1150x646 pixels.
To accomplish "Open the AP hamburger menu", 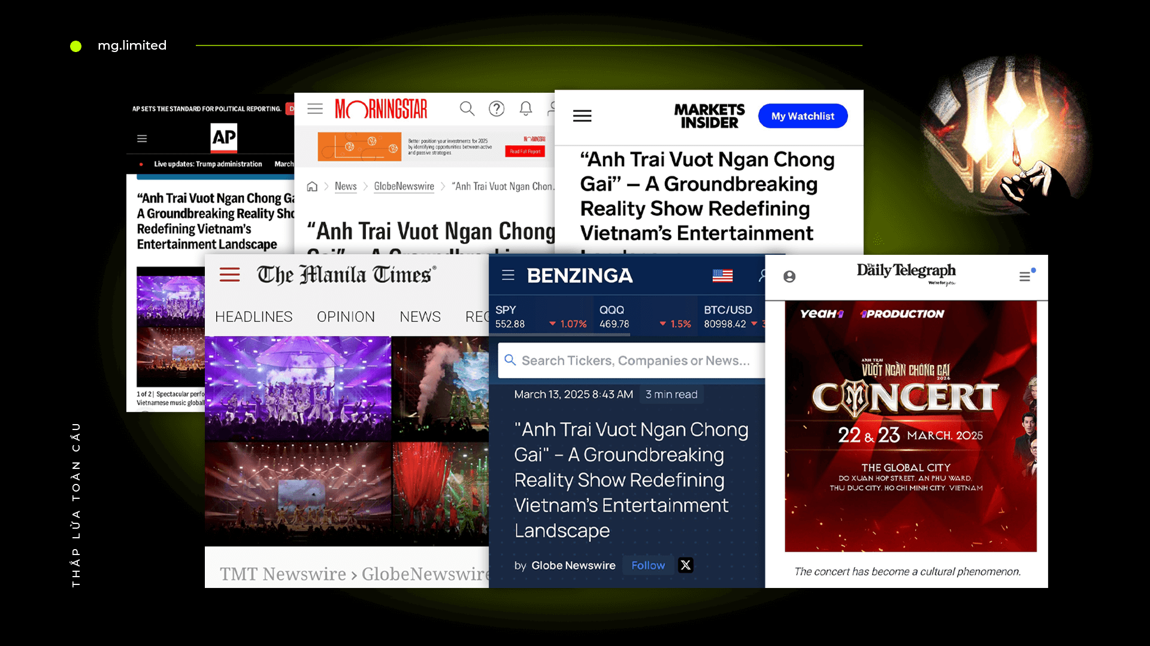I will pyautogui.click(x=142, y=139).
